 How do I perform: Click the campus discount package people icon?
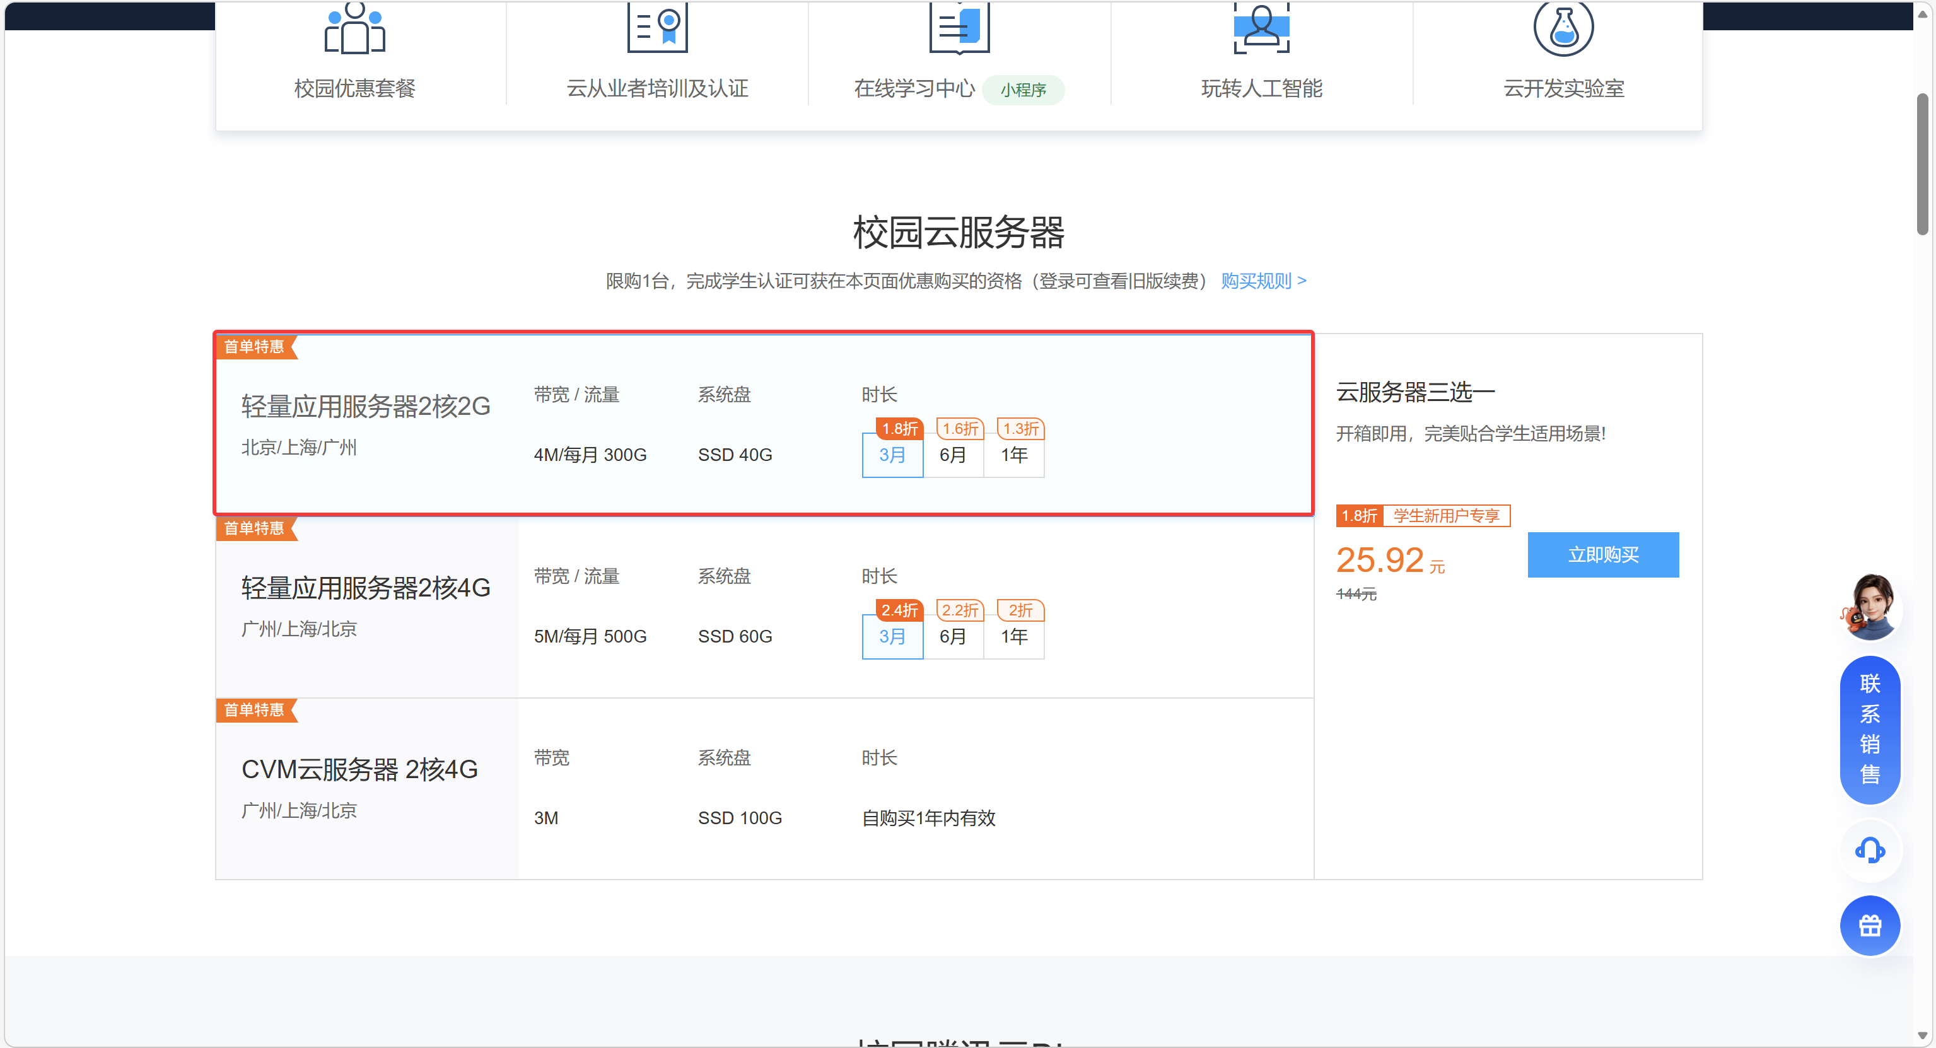[354, 28]
